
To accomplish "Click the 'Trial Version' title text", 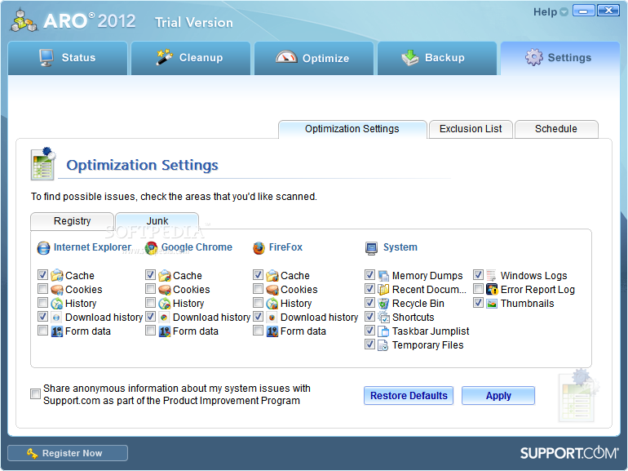I will coord(194,22).
